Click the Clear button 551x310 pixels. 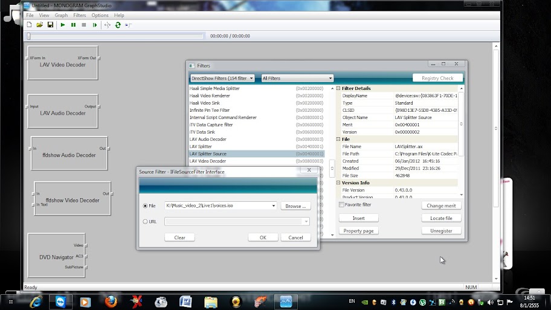pyautogui.click(x=179, y=237)
